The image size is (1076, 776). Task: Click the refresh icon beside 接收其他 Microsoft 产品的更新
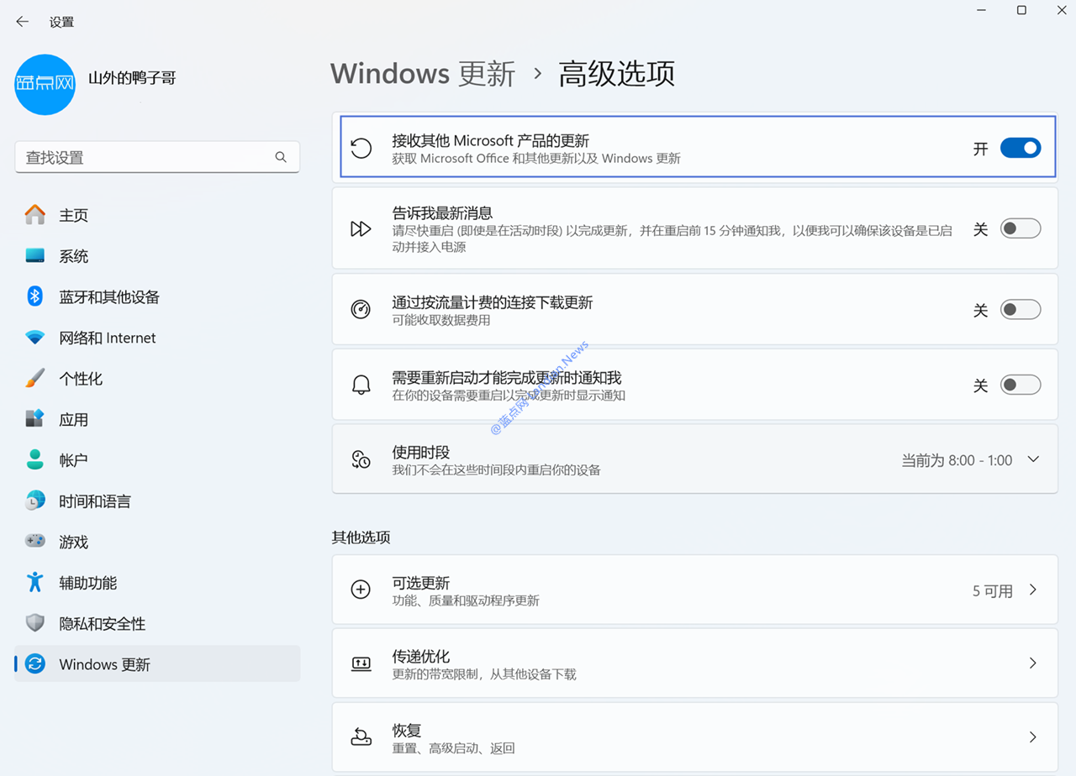click(361, 149)
